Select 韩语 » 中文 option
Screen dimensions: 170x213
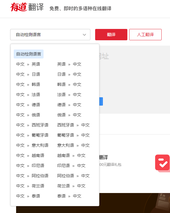[69, 84]
